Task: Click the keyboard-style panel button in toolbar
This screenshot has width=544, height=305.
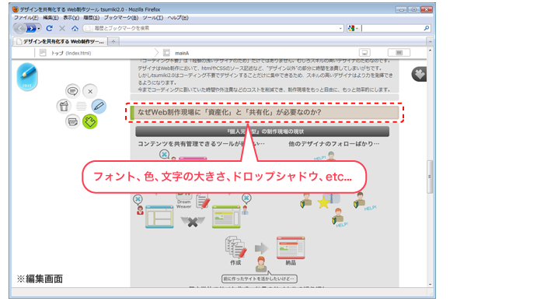Action: pyautogui.click(x=399, y=52)
